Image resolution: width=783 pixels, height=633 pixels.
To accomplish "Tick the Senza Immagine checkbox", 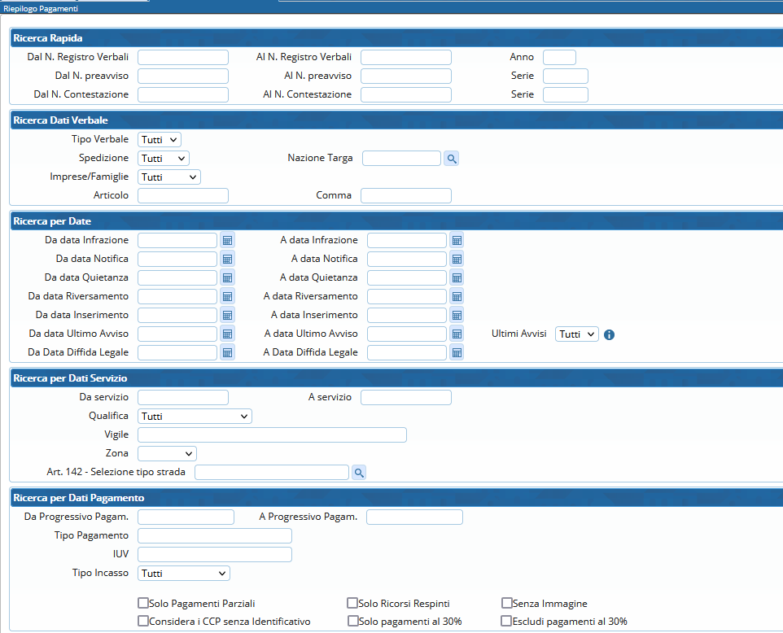I will (x=506, y=604).
